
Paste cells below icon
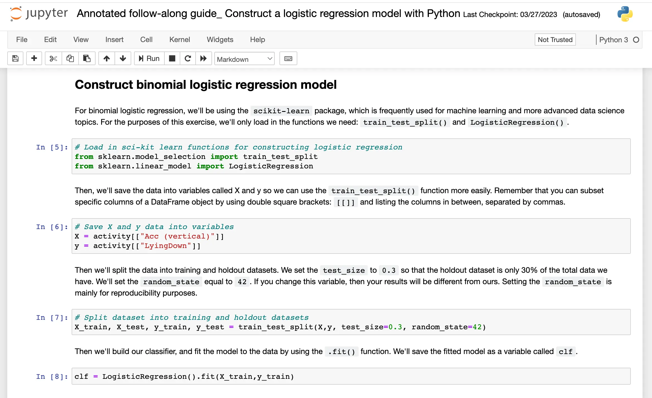pos(87,58)
